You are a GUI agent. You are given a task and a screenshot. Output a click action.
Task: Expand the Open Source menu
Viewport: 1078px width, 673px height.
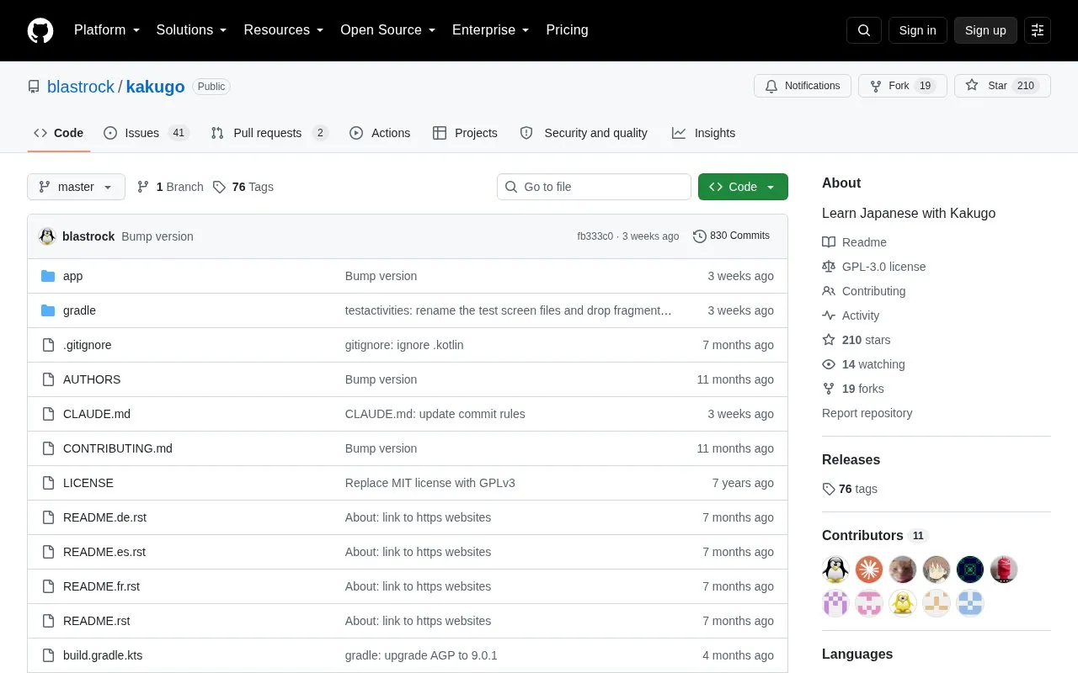pyautogui.click(x=387, y=30)
